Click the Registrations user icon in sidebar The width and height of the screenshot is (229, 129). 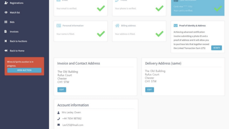(6, 3)
